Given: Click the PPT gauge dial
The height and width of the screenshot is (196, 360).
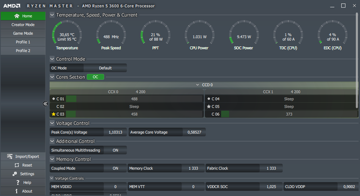Looking at the screenshot, I should (x=155, y=33).
